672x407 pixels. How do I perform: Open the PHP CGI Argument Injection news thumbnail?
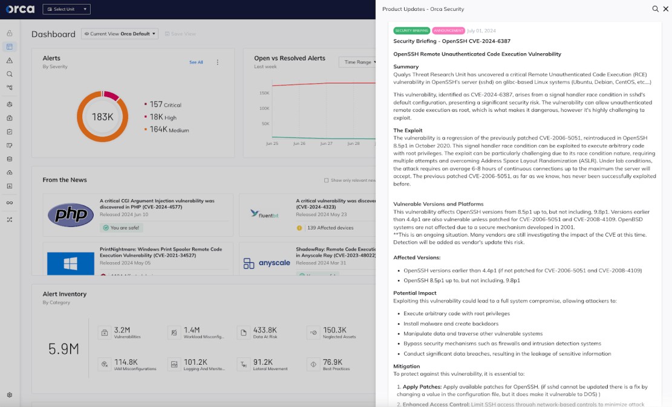click(x=71, y=215)
